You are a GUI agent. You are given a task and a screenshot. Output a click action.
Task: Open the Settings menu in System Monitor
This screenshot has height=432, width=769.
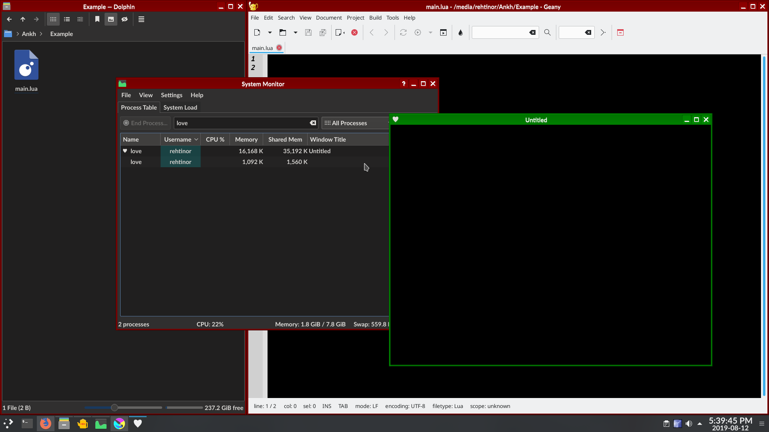click(x=172, y=94)
